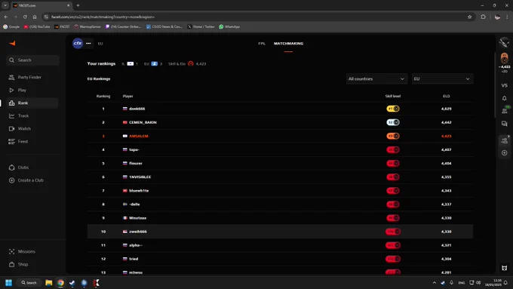Open the Play section

22,90
